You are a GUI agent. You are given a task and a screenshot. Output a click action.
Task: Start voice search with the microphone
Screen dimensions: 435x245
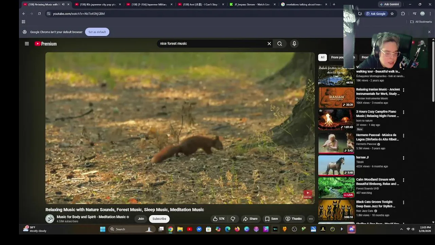point(294,44)
